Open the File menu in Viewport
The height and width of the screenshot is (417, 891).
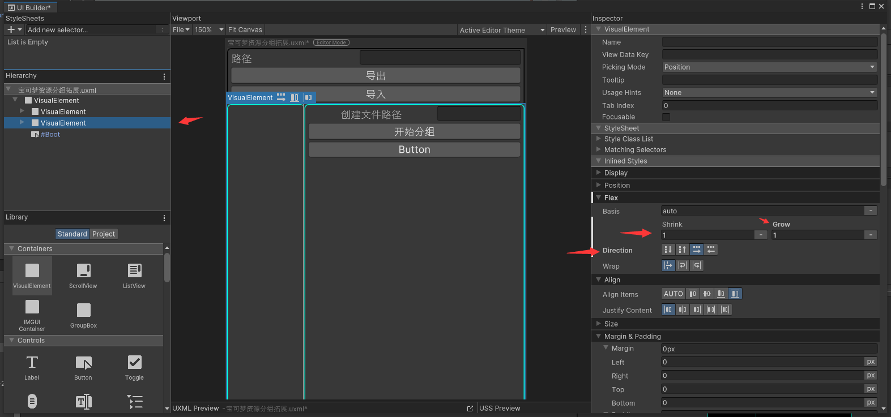181,29
